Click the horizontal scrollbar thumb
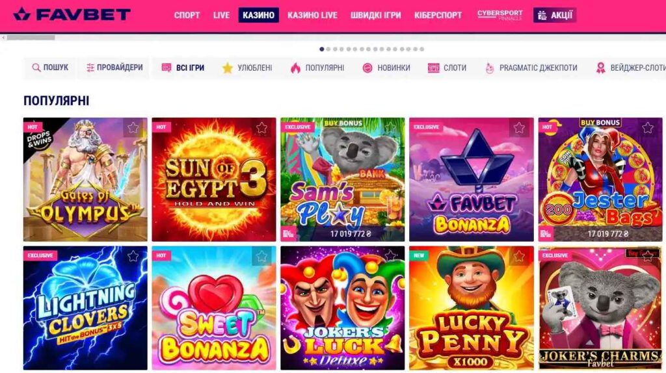The image size is (666, 373). pos(31,37)
